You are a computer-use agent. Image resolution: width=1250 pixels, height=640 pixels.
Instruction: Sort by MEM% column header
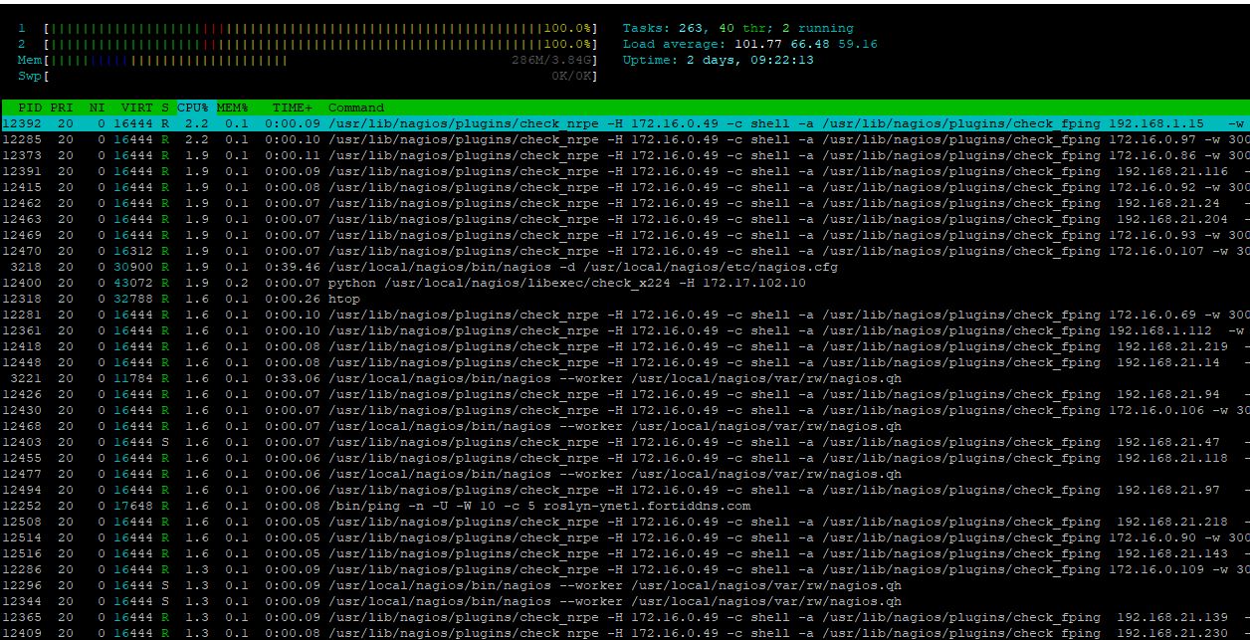(x=232, y=107)
